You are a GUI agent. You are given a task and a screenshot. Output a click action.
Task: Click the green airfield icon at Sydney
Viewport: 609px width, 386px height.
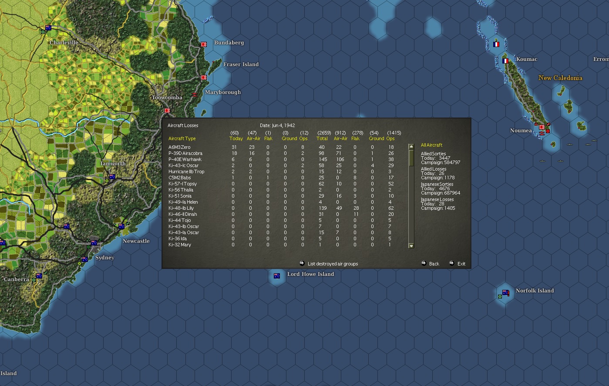click(x=101, y=240)
